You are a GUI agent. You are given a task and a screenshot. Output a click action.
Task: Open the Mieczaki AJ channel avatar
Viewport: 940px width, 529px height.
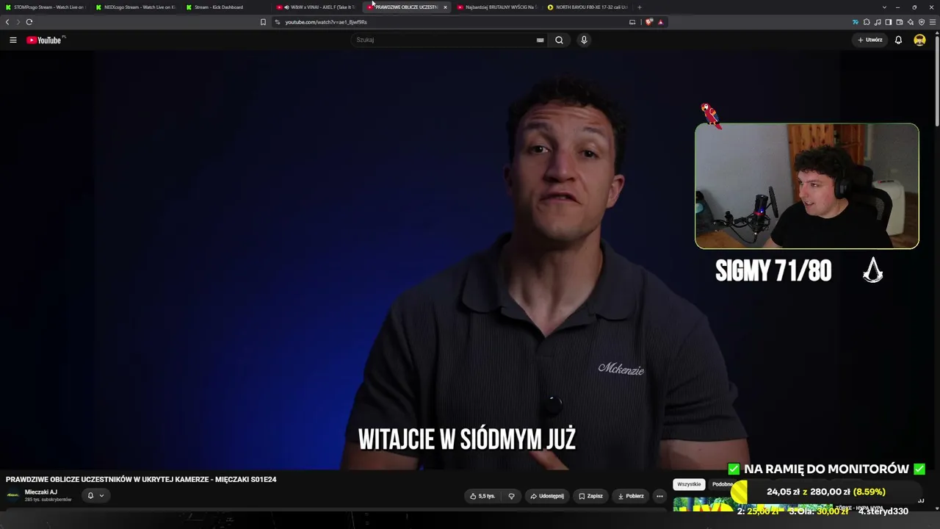(x=12, y=495)
